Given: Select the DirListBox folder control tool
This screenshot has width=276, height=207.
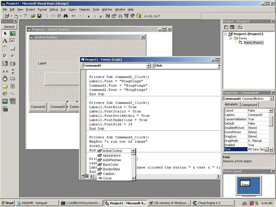Looking at the screenshot, I should (5, 86).
